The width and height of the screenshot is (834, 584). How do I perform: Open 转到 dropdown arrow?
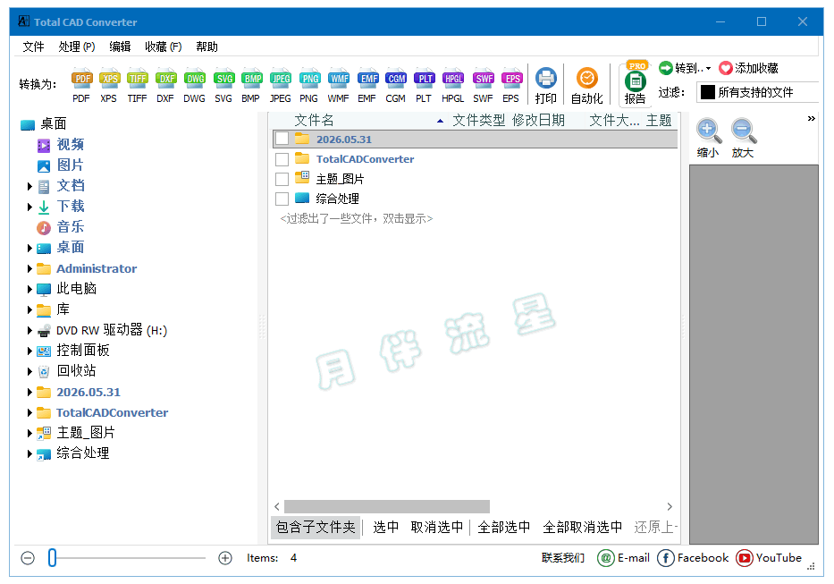point(709,69)
